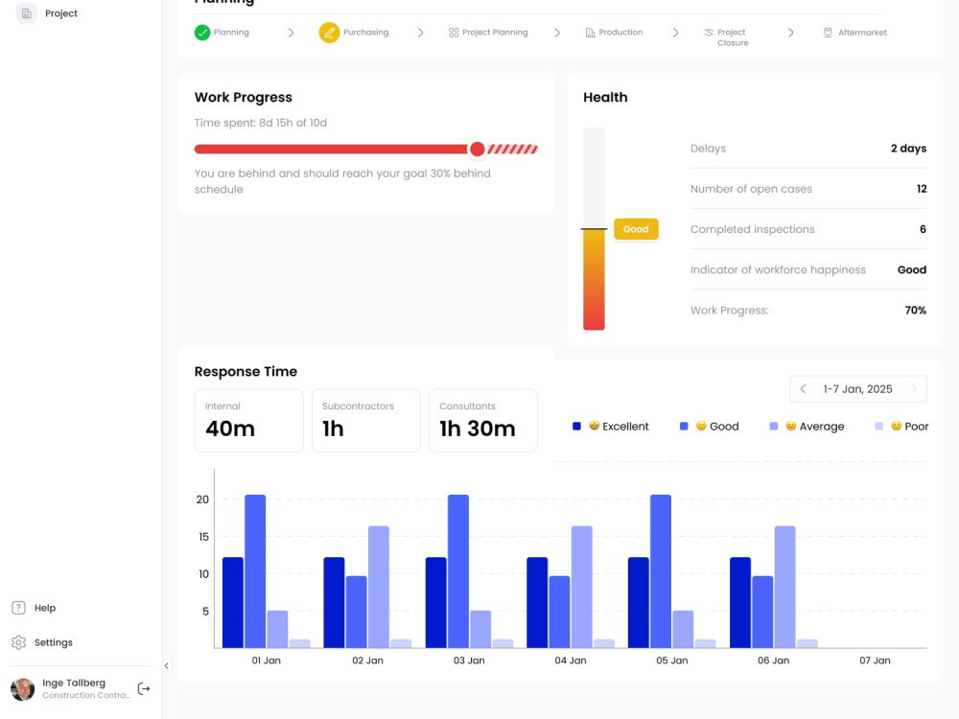Click the Work Progress 70% value

click(915, 310)
